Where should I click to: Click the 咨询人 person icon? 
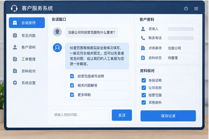pyautogui.click(x=143, y=29)
